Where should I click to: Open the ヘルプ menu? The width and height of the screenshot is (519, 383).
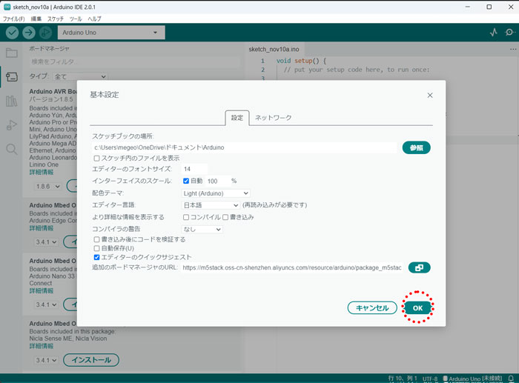coord(94,19)
